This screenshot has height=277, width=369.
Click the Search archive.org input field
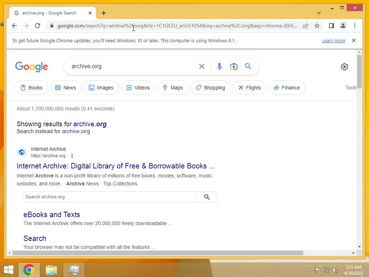[109, 197]
